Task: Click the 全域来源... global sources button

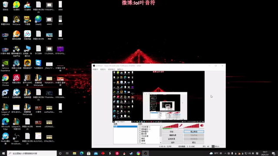Action: click(173, 139)
